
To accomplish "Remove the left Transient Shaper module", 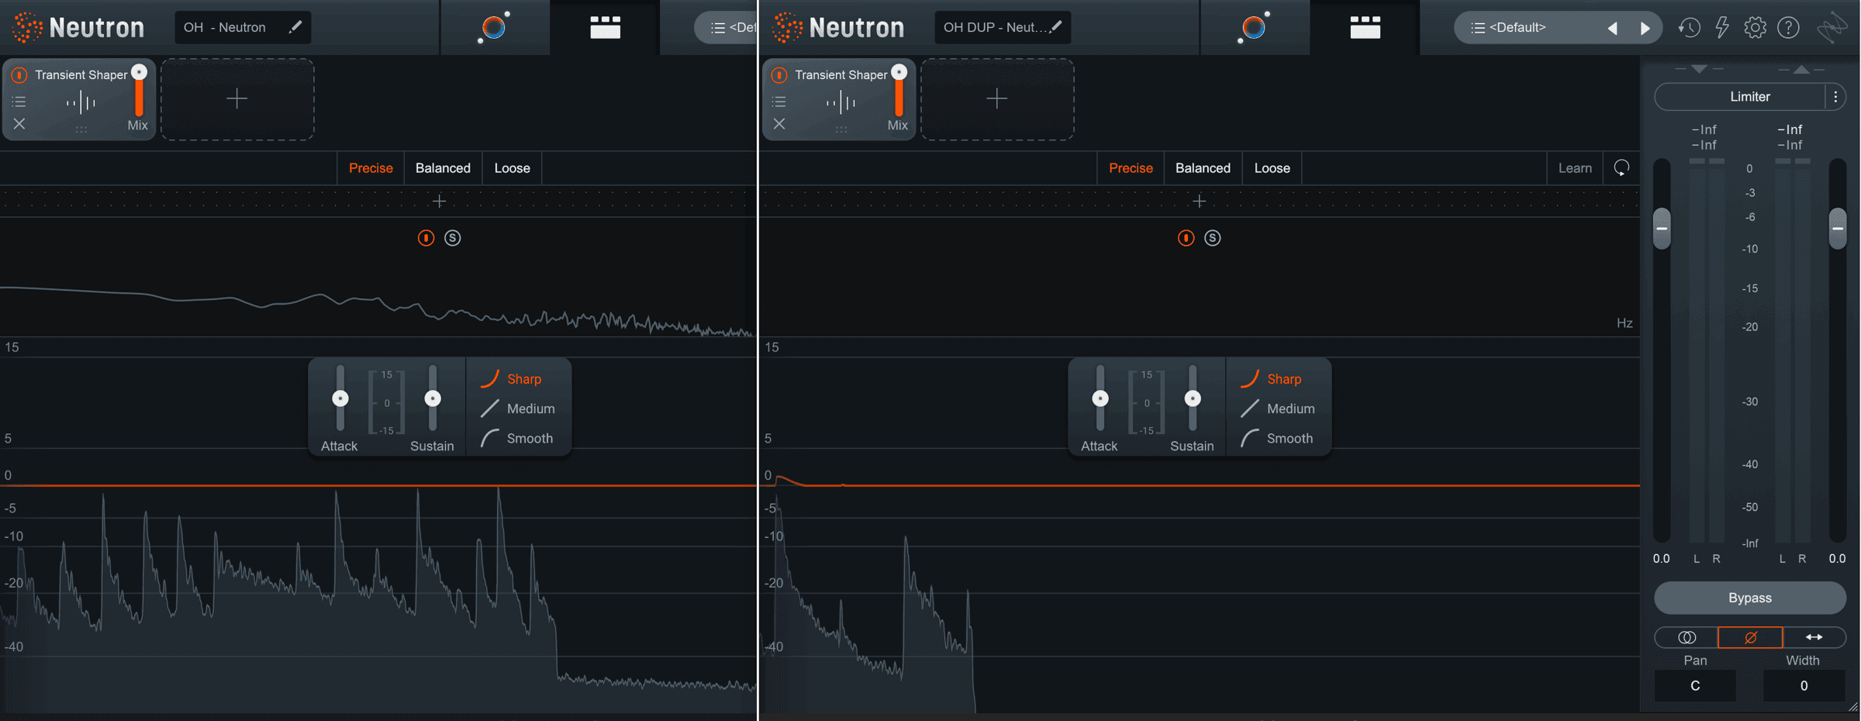I will point(19,124).
